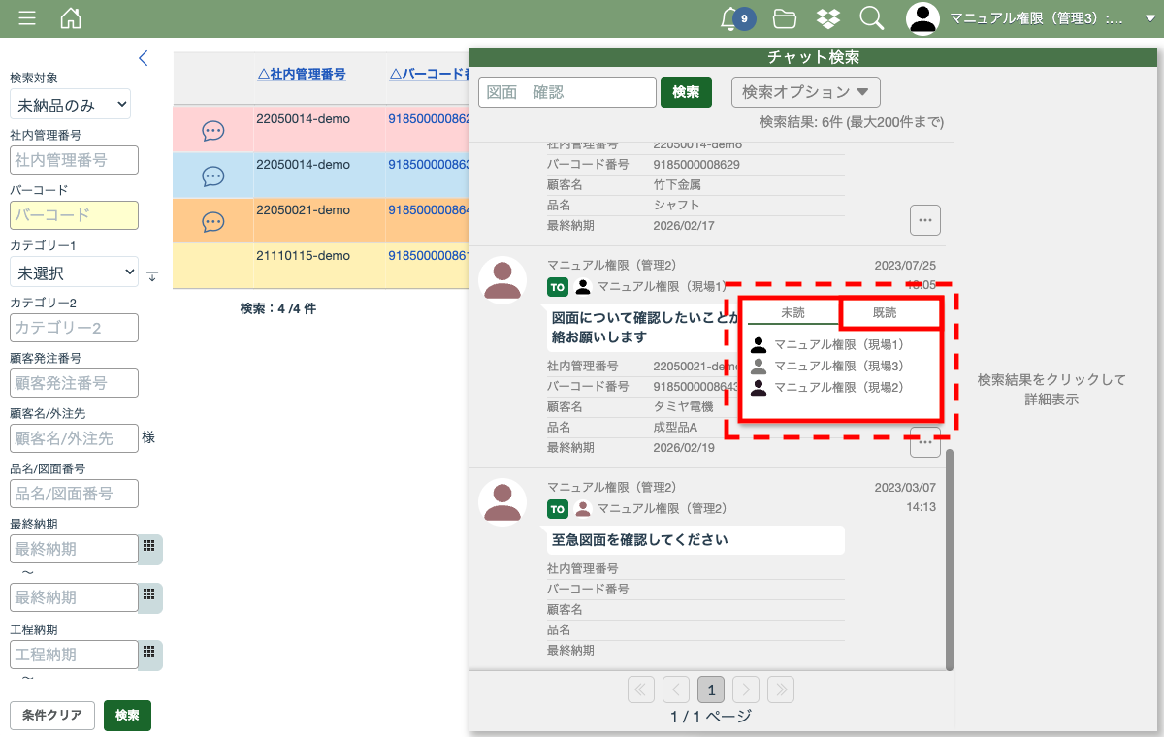
Task: Open the hamburger menu
Action: [27, 18]
